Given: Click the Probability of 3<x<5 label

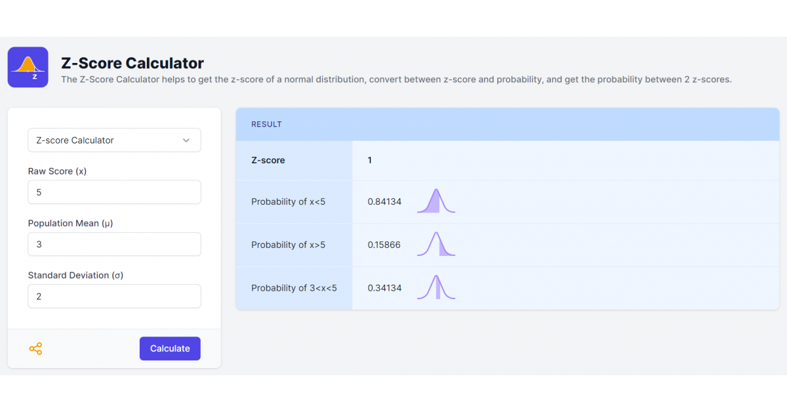Looking at the screenshot, I should [294, 288].
